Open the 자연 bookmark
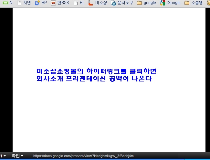The height and width of the screenshot is (160, 210). 24,3
